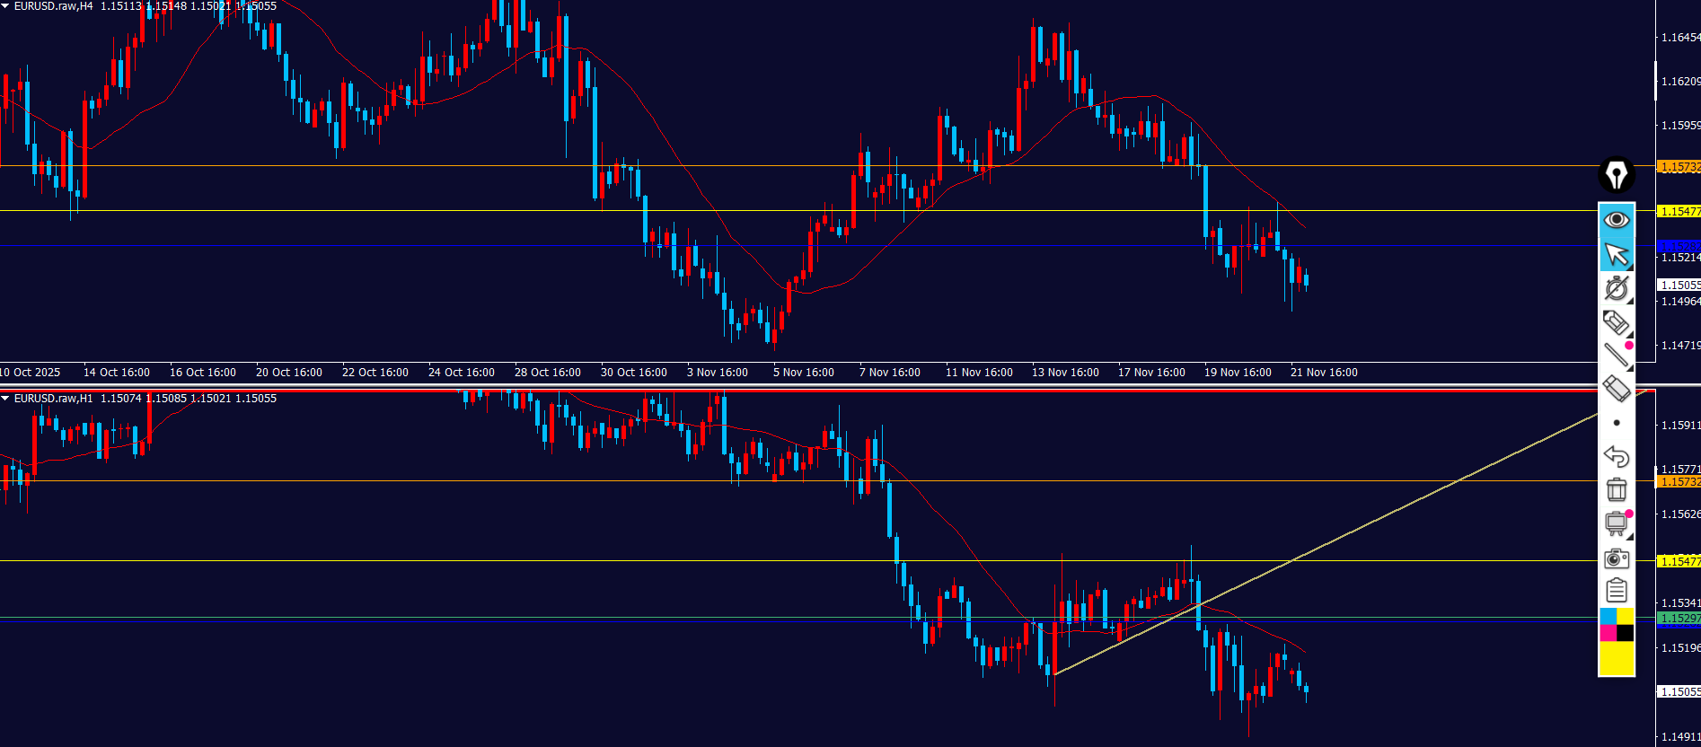Click the undo arrow icon
1701x747 pixels.
1617,456
